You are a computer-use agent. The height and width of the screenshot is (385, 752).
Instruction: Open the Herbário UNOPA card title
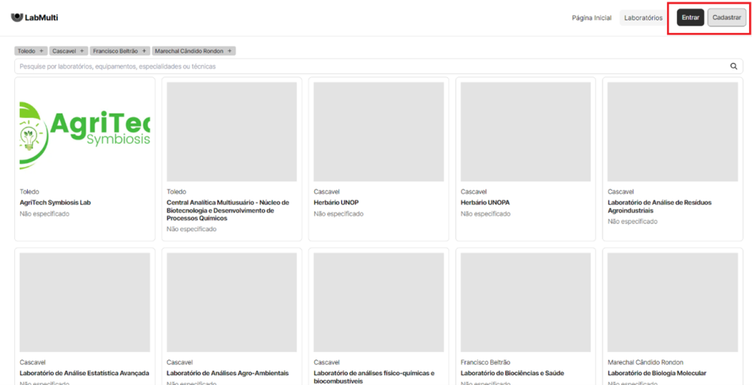[x=484, y=202]
